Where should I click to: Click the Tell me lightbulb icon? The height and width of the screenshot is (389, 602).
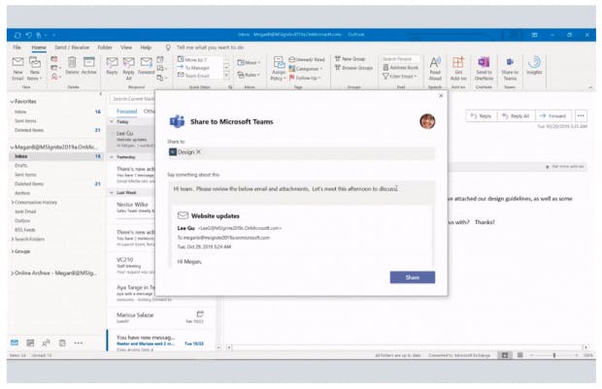tap(168, 48)
